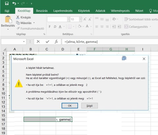Expand the font size dropdown arrow
This screenshot has height=135, width=158.
[x=80, y=19]
